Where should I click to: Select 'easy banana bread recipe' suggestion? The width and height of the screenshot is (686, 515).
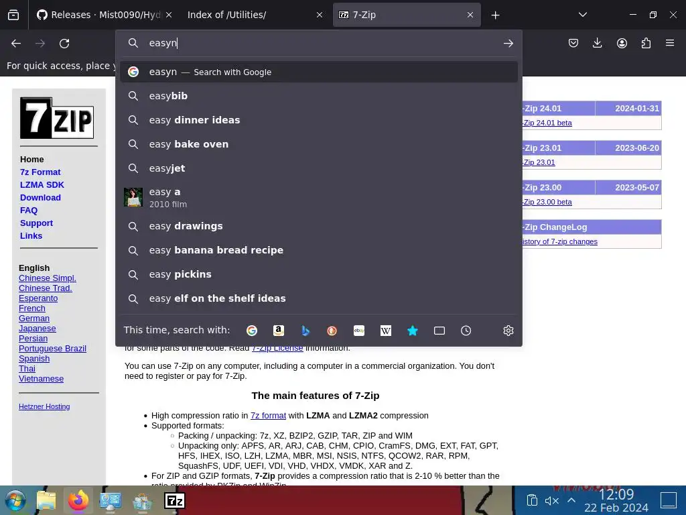pyautogui.click(x=318, y=250)
